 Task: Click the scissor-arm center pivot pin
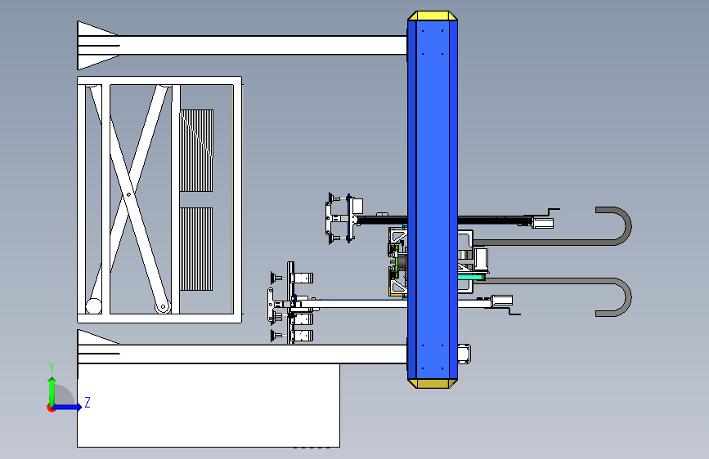point(129,194)
